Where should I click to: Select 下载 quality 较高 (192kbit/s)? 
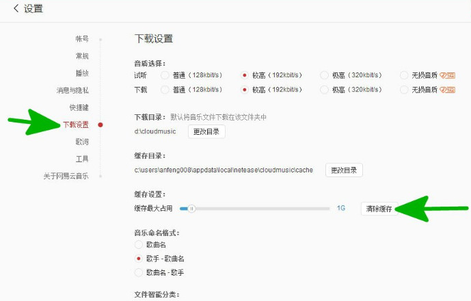[245, 90]
